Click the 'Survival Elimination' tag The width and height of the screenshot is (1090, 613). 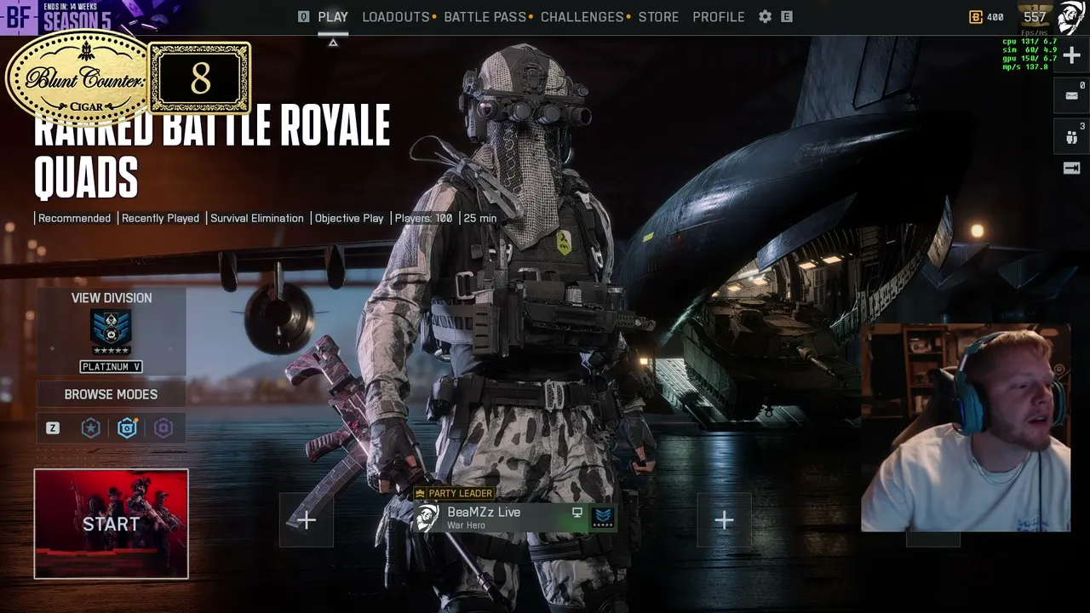pos(257,218)
